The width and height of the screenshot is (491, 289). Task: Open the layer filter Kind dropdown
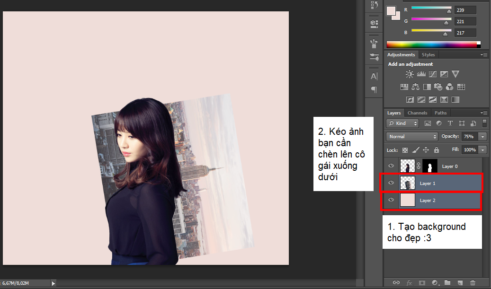(x=402, y=123)
